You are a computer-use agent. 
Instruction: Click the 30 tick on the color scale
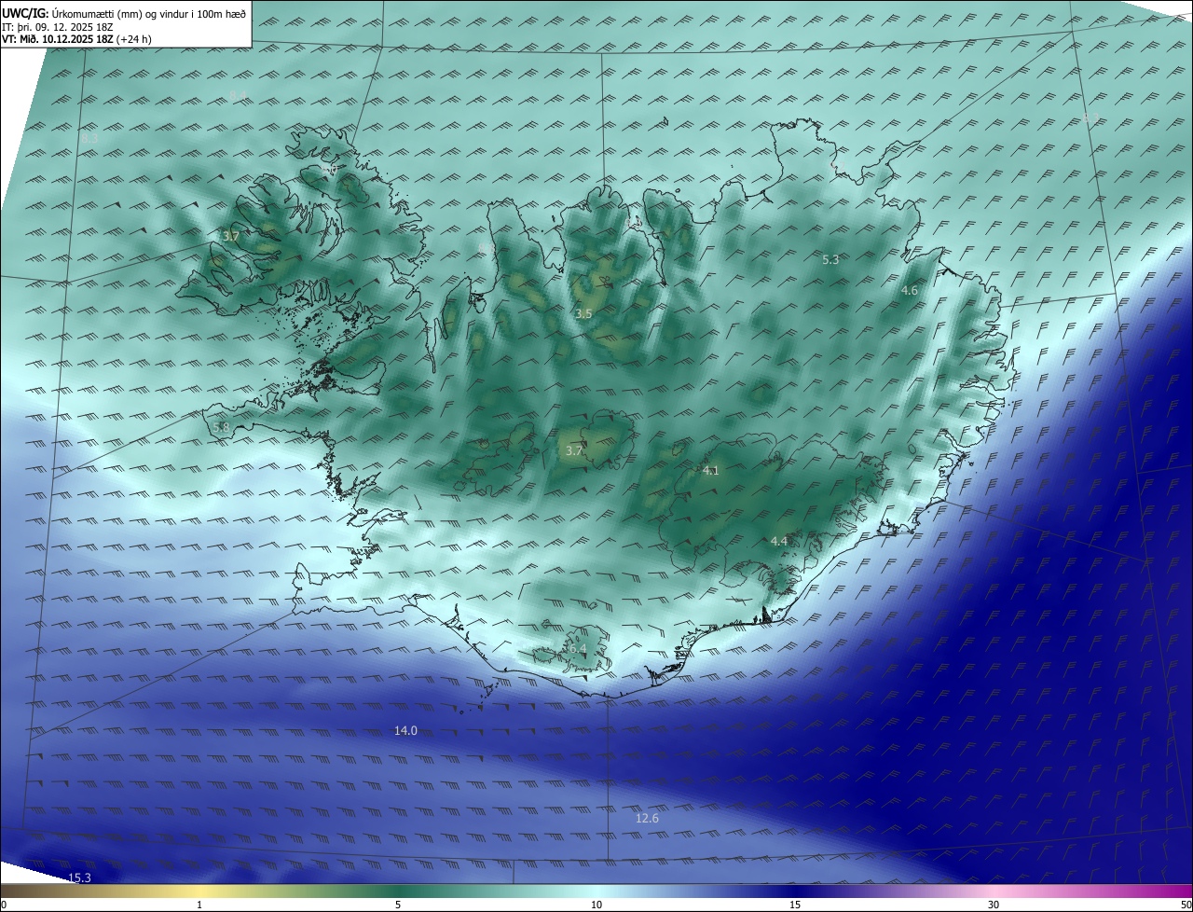click(x=994, y=905)
